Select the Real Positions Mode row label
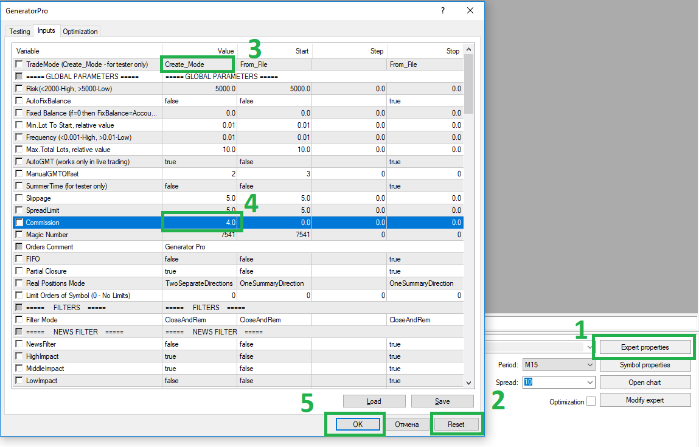699x447 pixels. pos(55,283)
